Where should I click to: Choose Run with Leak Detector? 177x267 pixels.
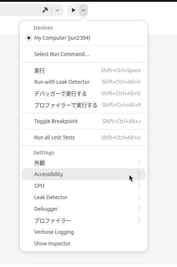pyautogui.click(x=83, y=82)
